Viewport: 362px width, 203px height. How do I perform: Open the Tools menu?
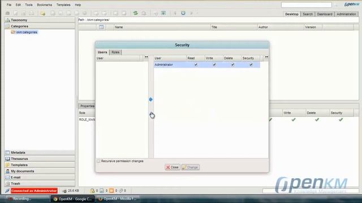point(29,5)
